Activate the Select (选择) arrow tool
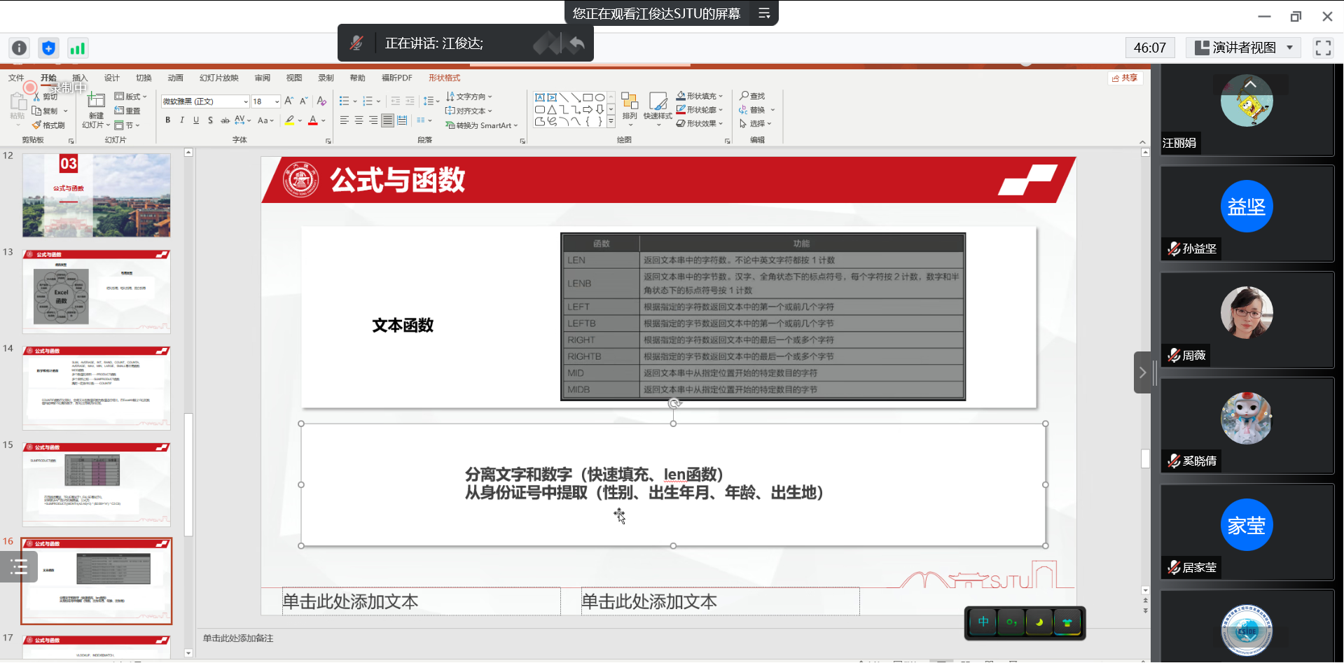1344x663 pixels. tap(755, 123)
